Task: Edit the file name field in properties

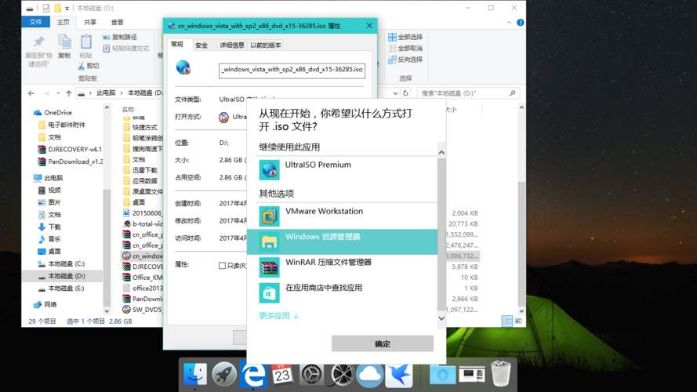Action: tap(292, 70)
